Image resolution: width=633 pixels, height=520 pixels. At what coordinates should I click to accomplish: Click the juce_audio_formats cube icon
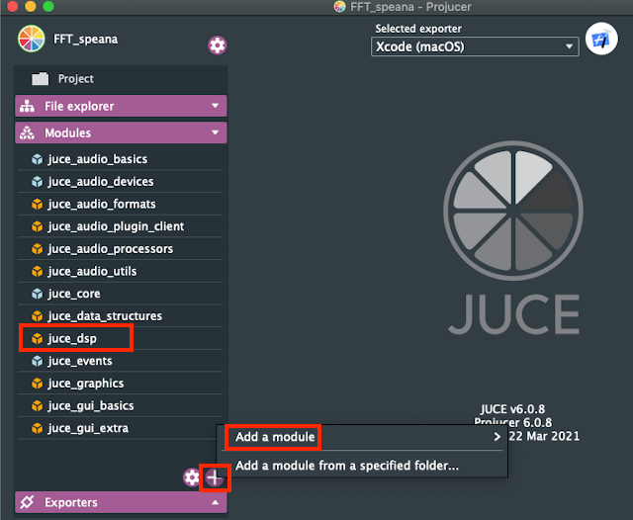[x=38, y=204]
